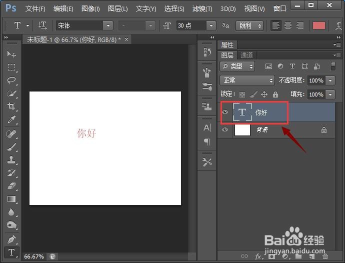Select the Lasso tool
The width and height of the screenshot is (345, 263).
coord(11,80)
